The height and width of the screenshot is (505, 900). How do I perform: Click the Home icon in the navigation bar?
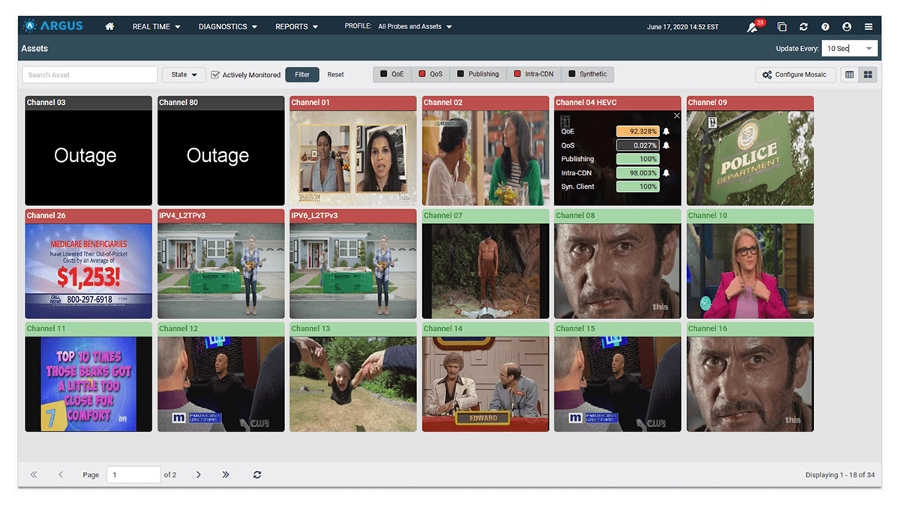[109, 25]
